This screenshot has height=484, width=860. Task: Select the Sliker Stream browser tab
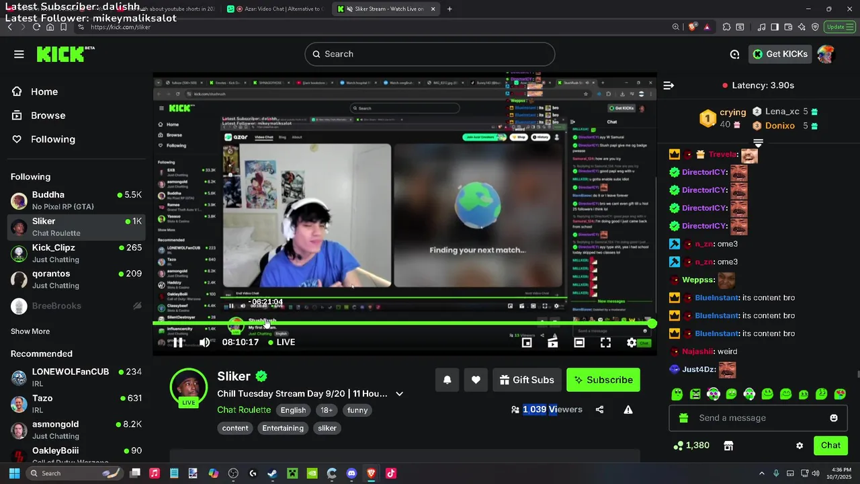click(386, 9)
